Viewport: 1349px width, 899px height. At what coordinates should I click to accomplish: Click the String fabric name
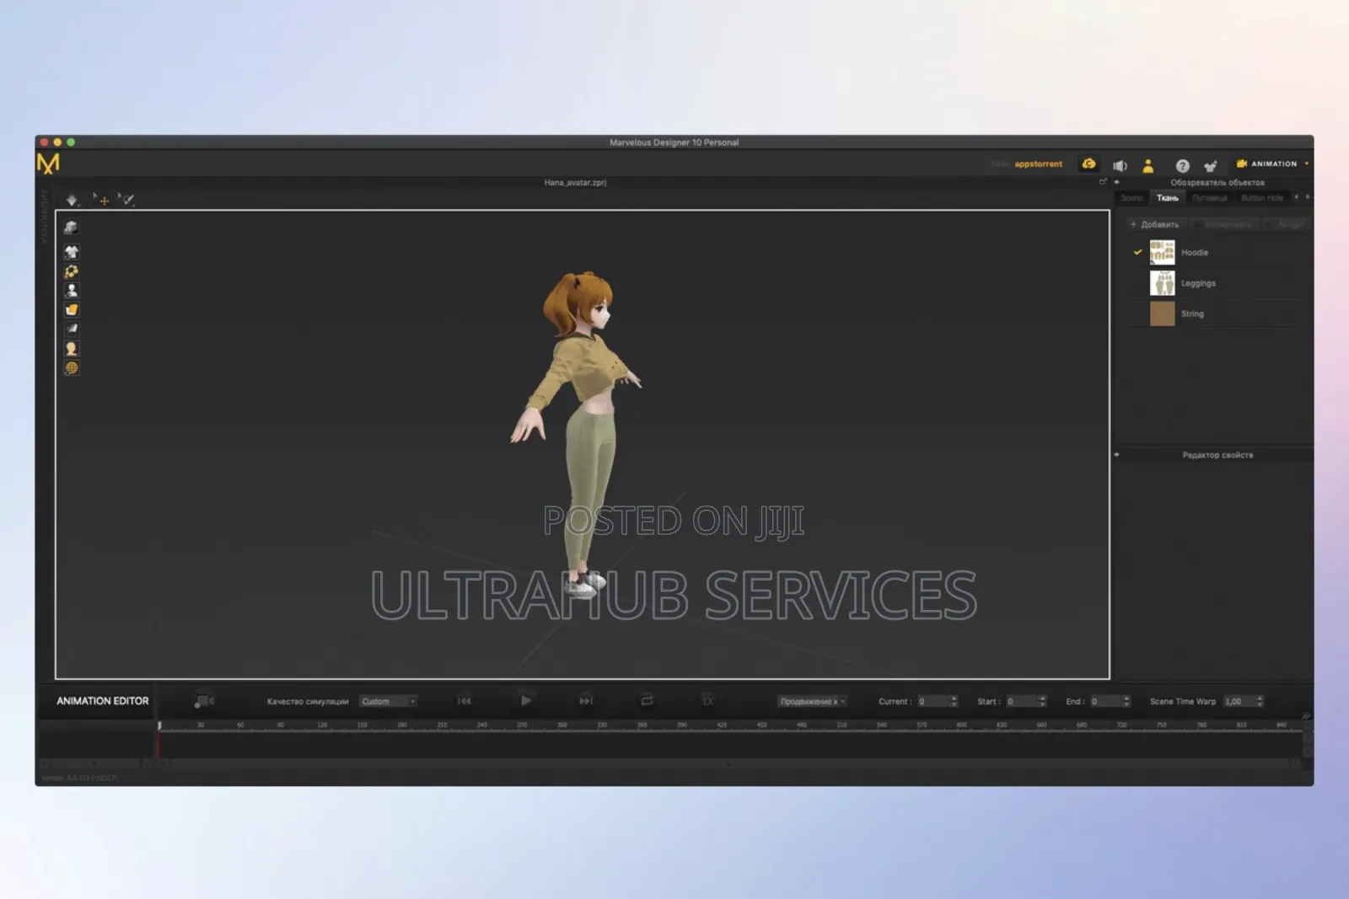[1192, 313]
